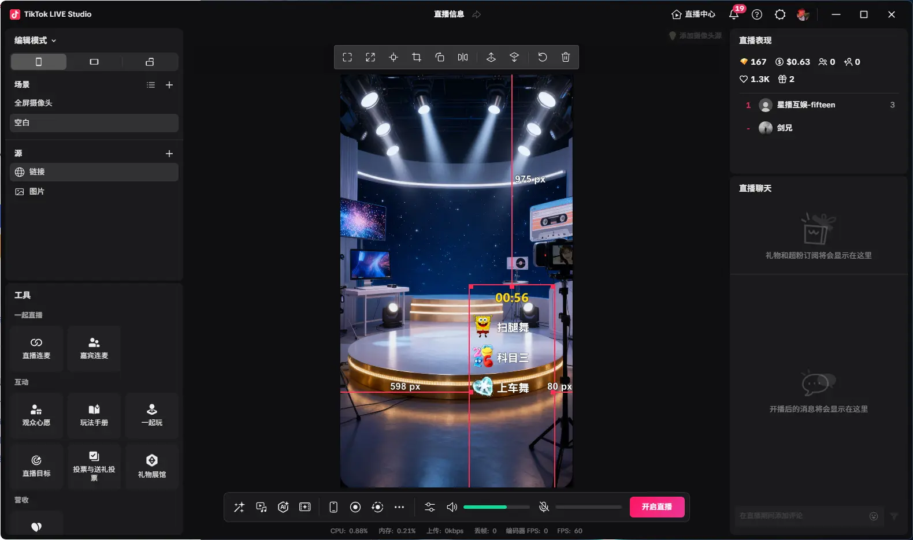Click the live comment input field

(803, 516)
